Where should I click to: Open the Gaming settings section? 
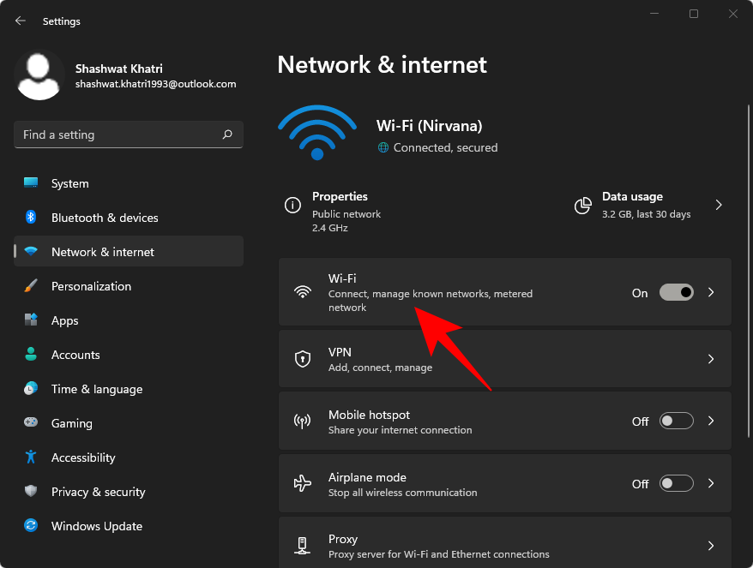[71, 423]
